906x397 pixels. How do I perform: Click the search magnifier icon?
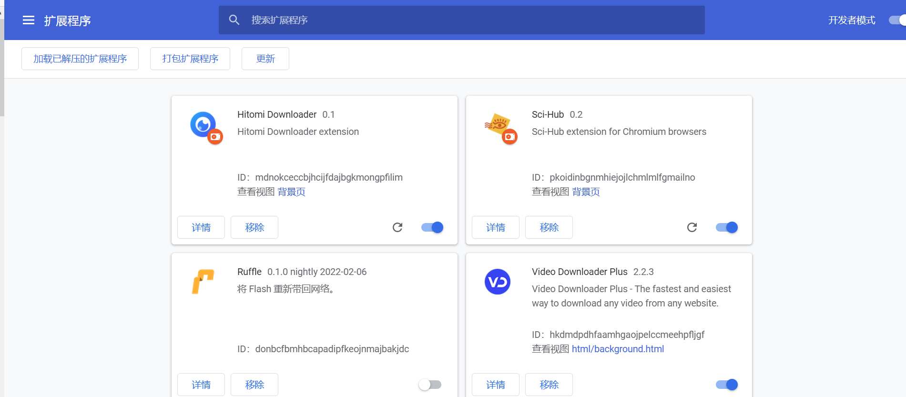coord(234,20)
